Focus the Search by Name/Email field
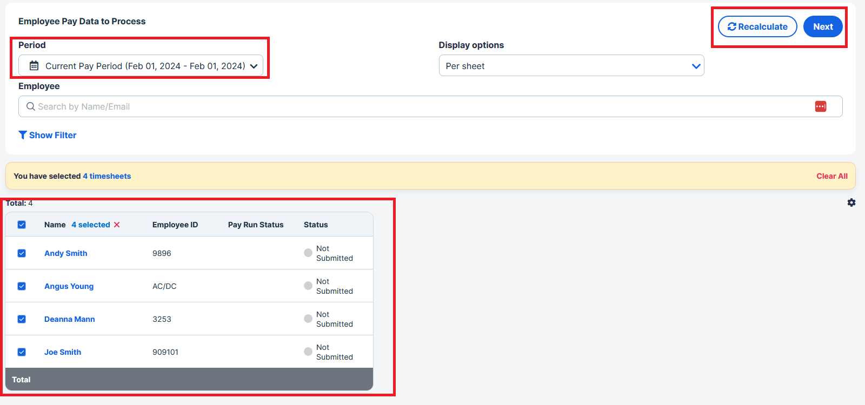 (422, 106)
